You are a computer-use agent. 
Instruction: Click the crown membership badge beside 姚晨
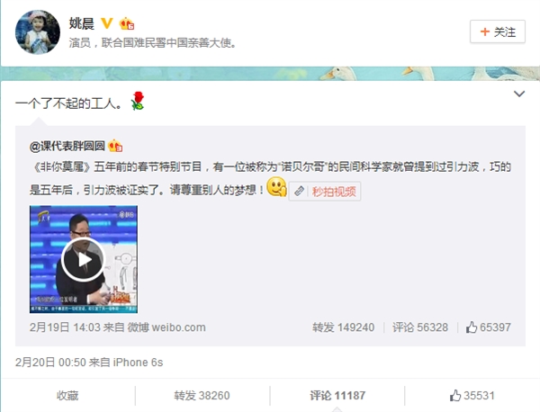[126, 23]
